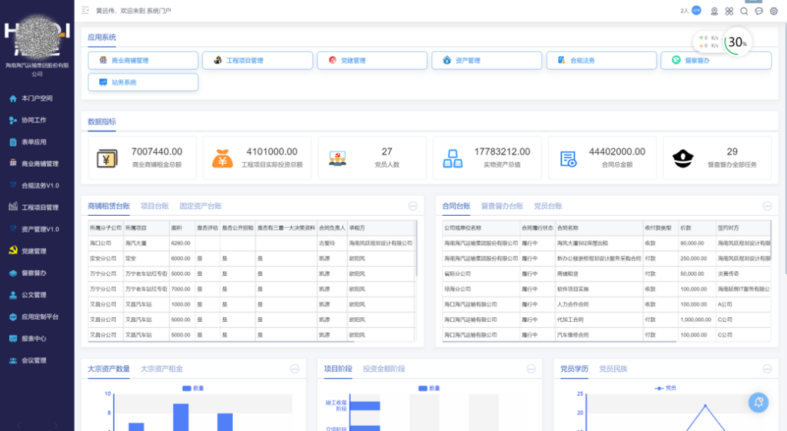
Task: Click the location pin icon in header
Action: click(714, 11)
